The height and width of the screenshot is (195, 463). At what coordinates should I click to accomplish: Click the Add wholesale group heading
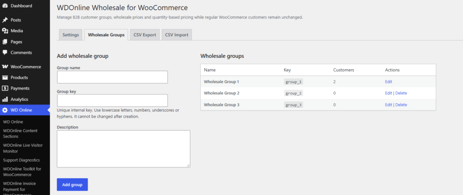(x=82, y=56)
